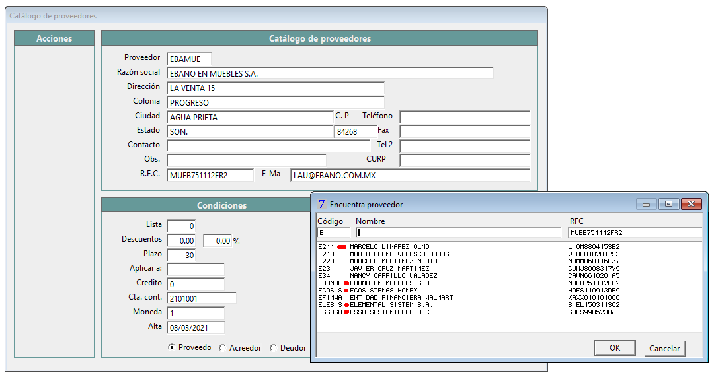Confirm selection with the OK button

[615, 348]
